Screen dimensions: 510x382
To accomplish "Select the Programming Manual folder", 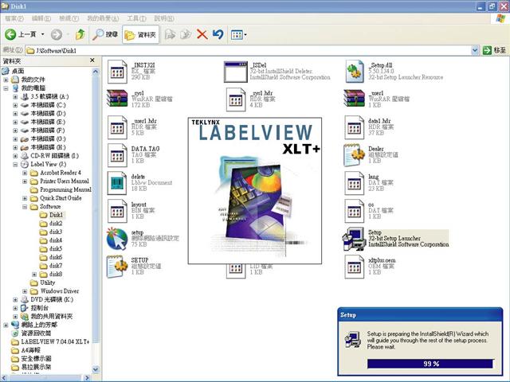I will pyautogui.click(x=61, y=189).
